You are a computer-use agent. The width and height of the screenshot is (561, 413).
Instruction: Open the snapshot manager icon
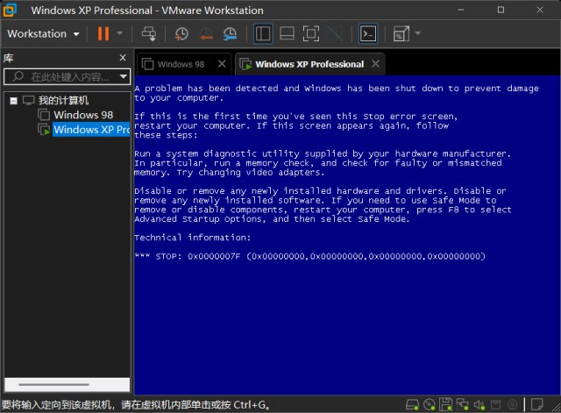[x=230, y=34]
